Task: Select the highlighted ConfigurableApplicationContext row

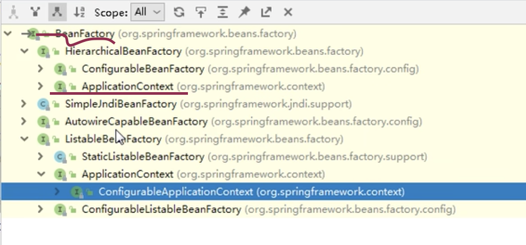Action: [263, 192]
